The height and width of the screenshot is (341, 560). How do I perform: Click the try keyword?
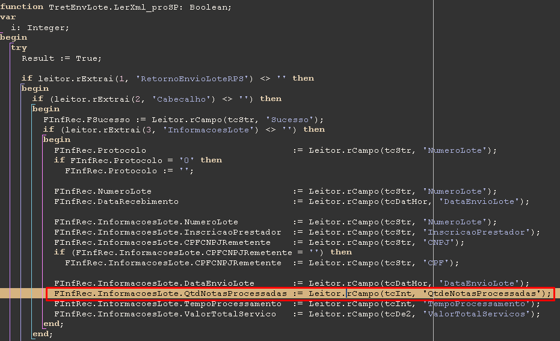tap(19, 48)
